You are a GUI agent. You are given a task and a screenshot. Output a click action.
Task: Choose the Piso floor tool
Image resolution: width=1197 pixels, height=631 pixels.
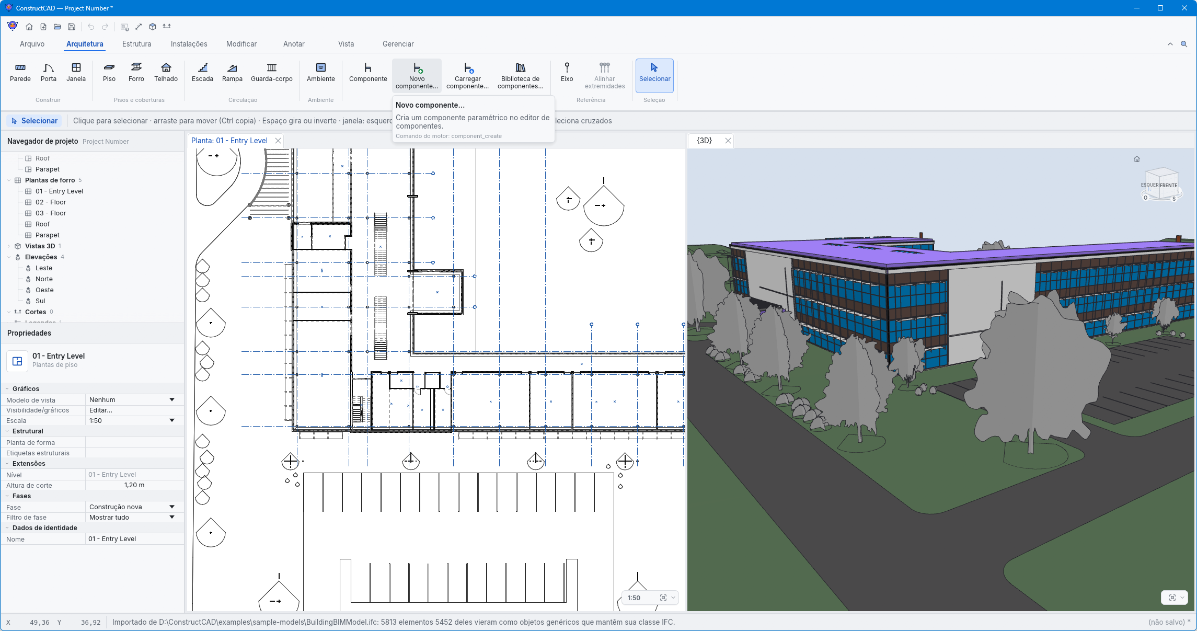click(x=109, y=73)
